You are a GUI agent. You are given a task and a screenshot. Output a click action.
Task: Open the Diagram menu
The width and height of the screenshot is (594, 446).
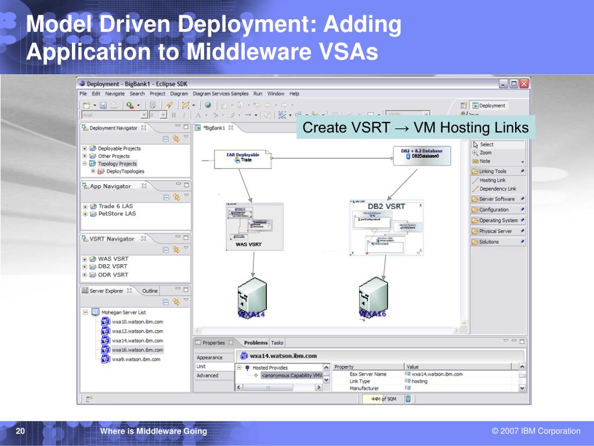[179, 93]
